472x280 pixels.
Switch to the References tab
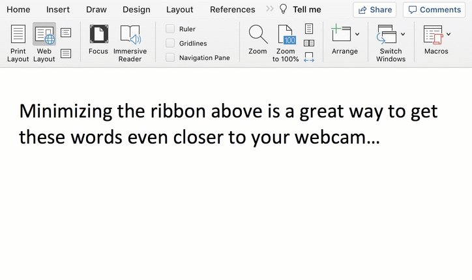coord(232,10)
